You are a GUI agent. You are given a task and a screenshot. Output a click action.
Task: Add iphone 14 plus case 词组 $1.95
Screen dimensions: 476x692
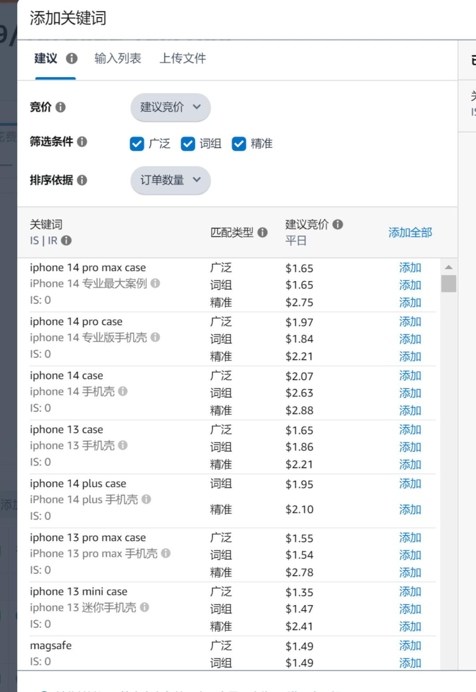(410, 484)
